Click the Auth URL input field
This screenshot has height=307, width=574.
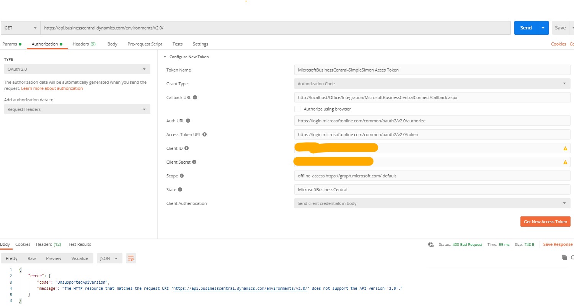432,121
